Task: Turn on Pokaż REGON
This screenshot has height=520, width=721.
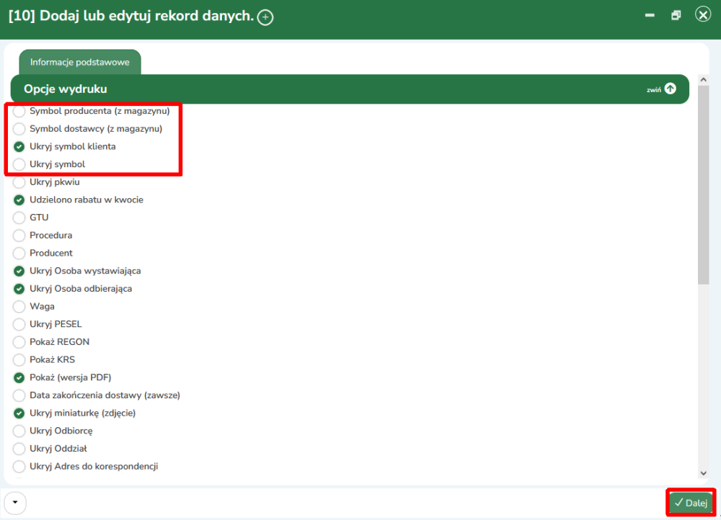Action: [x=19, y=342]
